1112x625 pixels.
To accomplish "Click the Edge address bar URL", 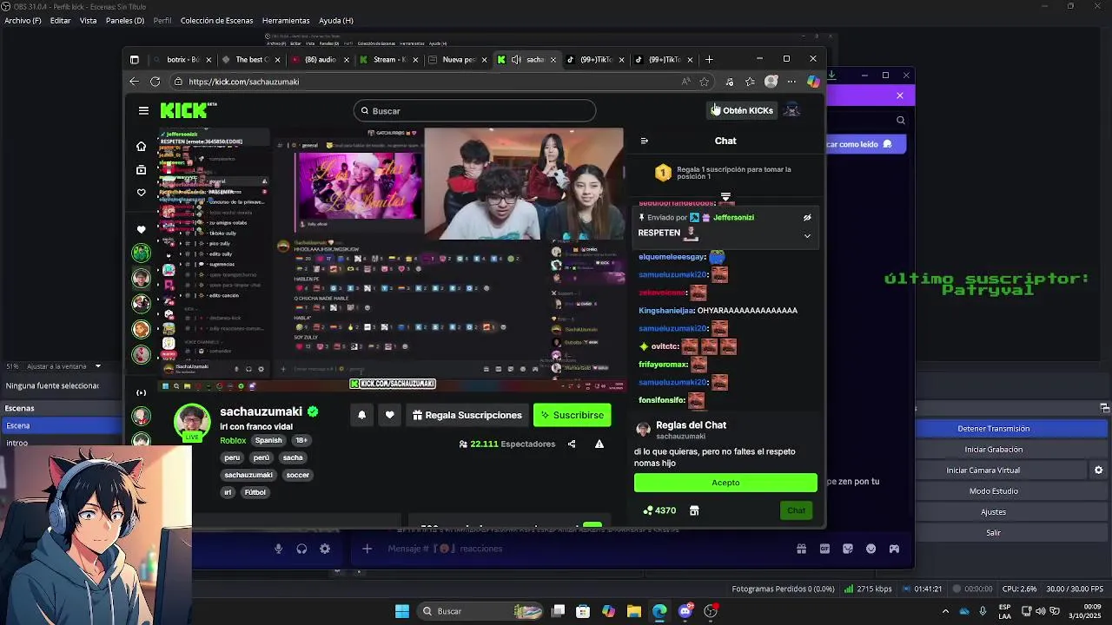I will (243, 82).
